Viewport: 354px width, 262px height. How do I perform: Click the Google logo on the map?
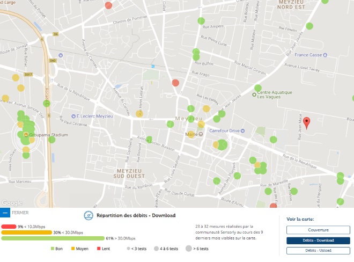(12, 203)
